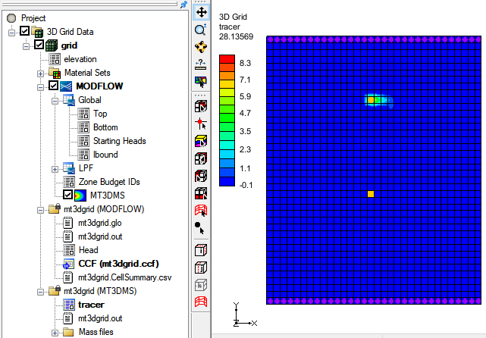
Task: Select the Starting Heads item
Action: (119, 141)
